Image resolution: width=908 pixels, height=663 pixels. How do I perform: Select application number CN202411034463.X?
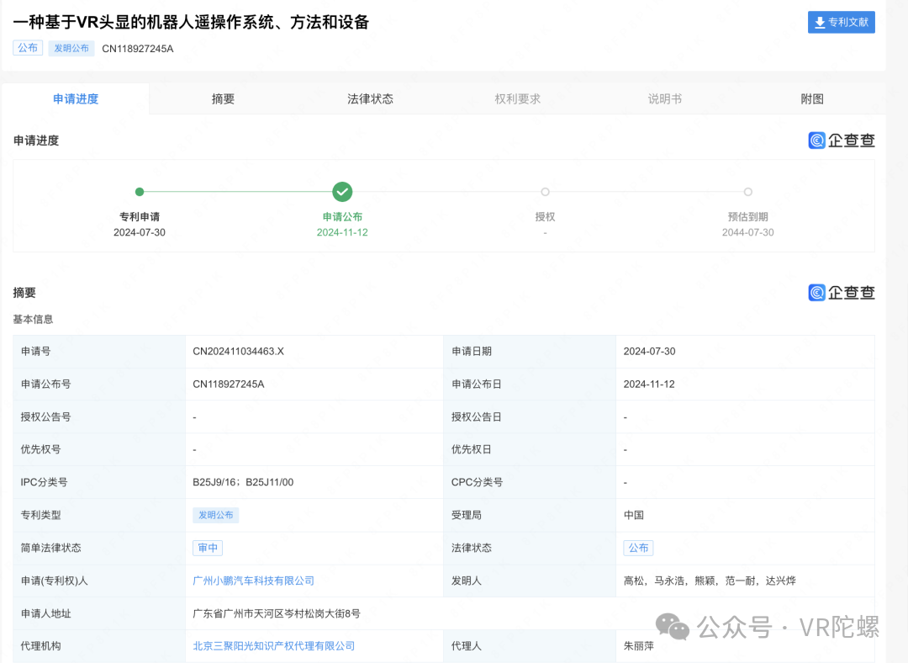[x=239, y=351]
